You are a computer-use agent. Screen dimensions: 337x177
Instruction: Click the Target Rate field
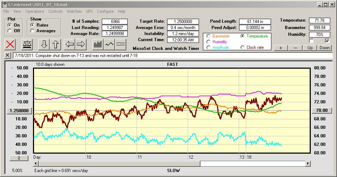[183, 22]
